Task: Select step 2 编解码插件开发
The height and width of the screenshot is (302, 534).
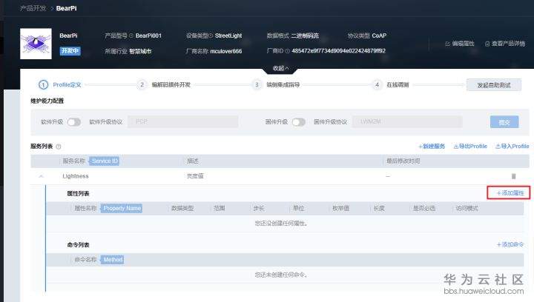Action: [164, 84]
